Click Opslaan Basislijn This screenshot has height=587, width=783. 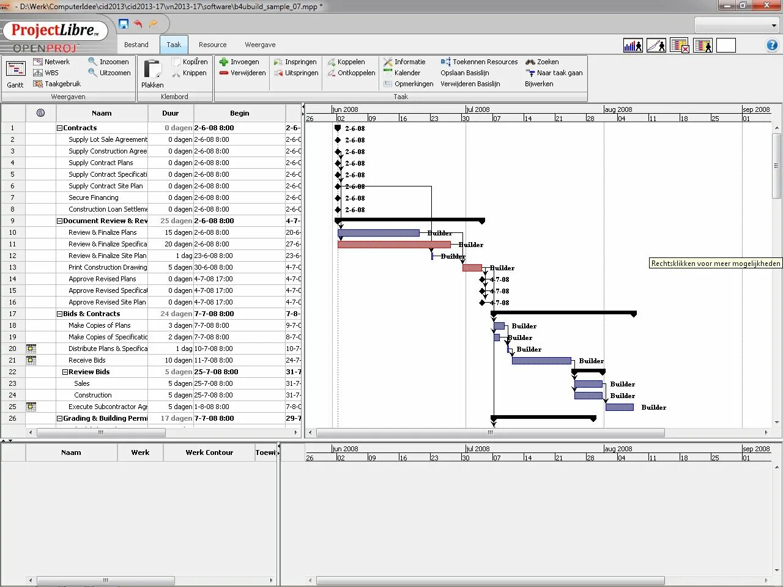(x=465, y=73)
